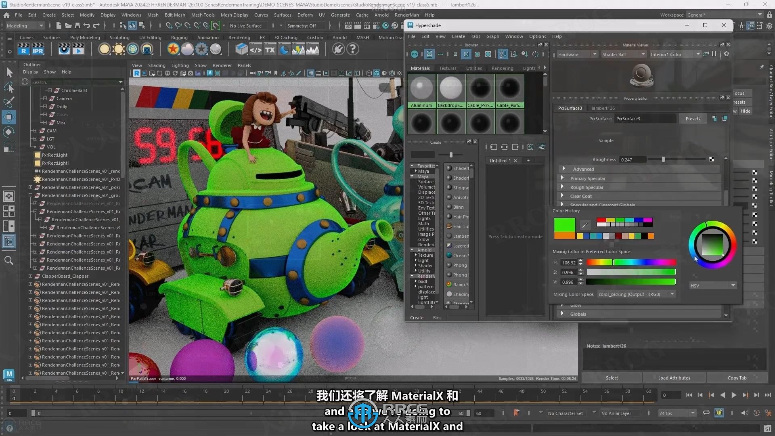Expand Clear Coat section

pos(562,196)
